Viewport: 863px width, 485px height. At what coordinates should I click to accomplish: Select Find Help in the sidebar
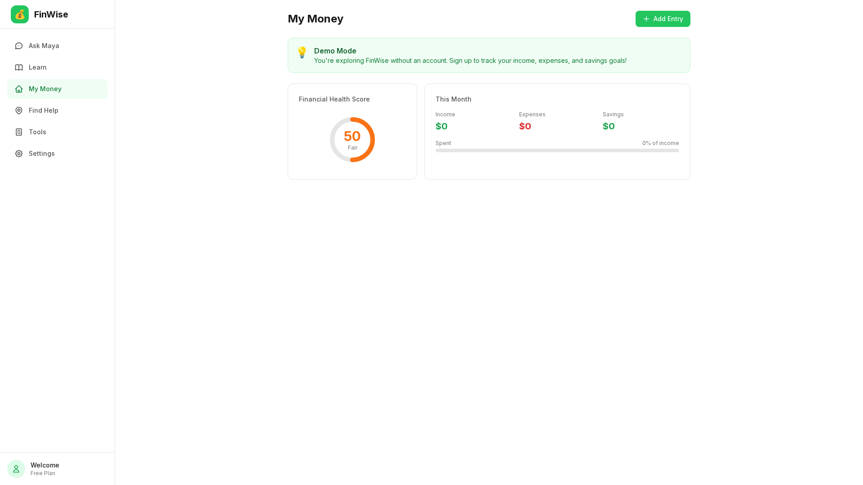click(44, 110)
